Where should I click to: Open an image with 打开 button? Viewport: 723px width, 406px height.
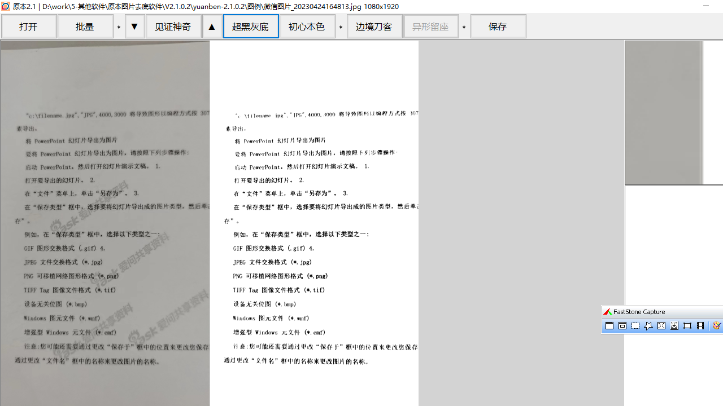coord(29,26)
